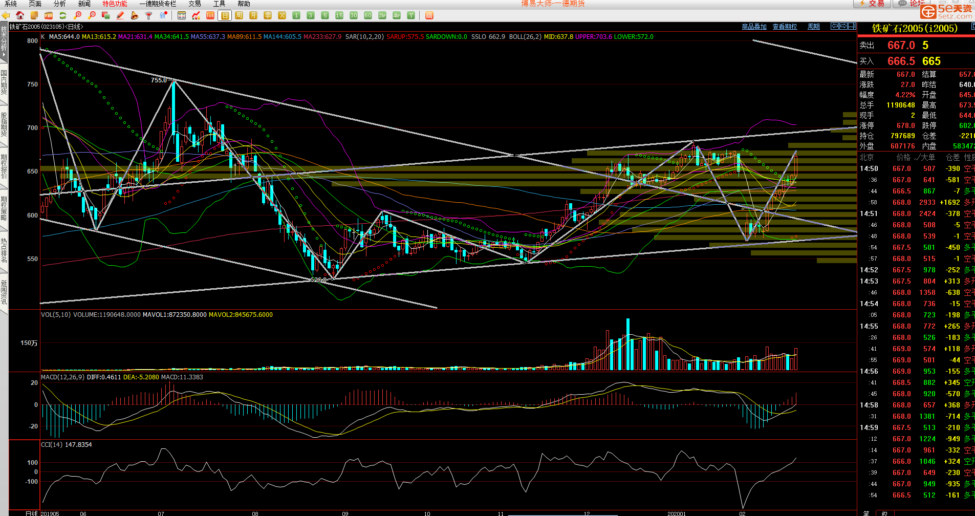This screenshot has height=516, width=975.
Task: Enable the 15-minute period button
Action: pyautogui.click(x=339, y=15)
